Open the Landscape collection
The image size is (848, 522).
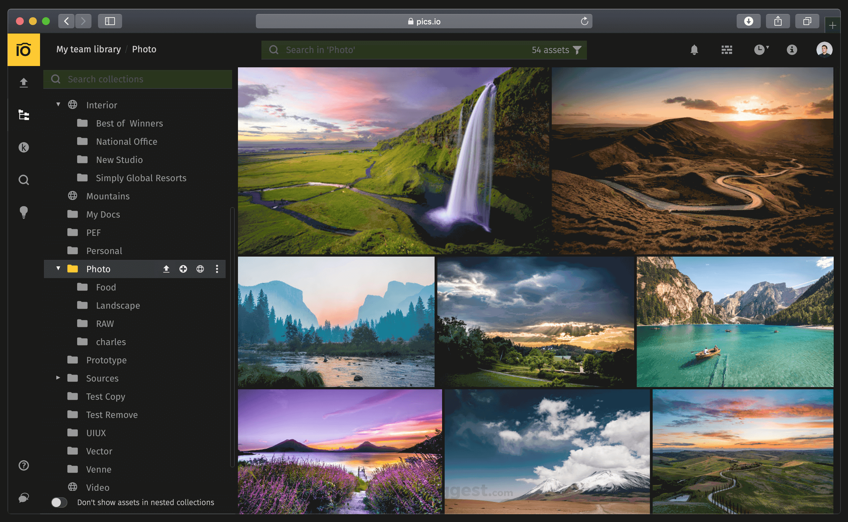[x=118, y=305]
